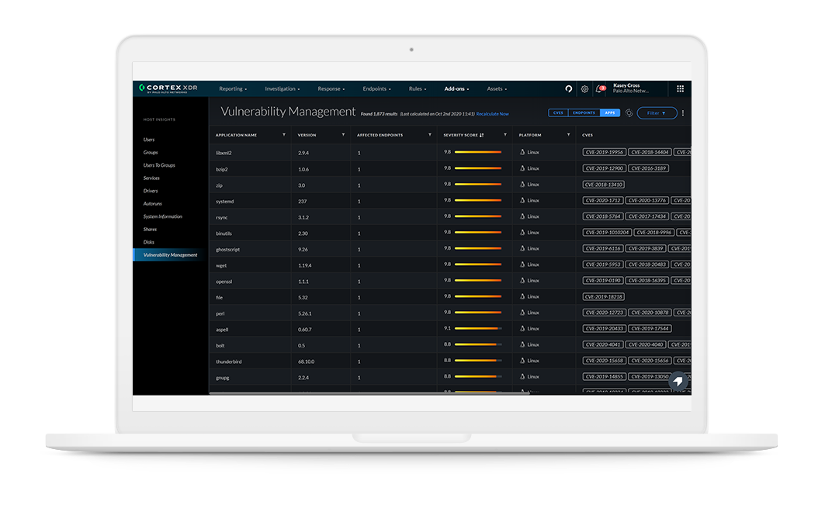This screenshot has height=515, width=839.
Task: Click the circular profile icon near Kasey Cross
Action: pyautogui.click(x=568, y=88)
